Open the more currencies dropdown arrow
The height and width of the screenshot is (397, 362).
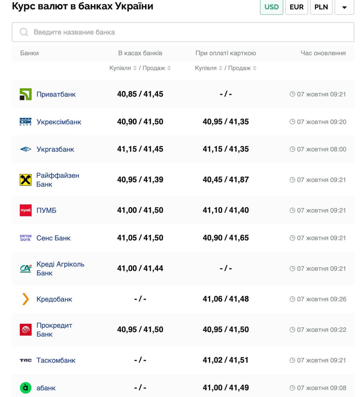pyautogui.click(x=344, y=7)
